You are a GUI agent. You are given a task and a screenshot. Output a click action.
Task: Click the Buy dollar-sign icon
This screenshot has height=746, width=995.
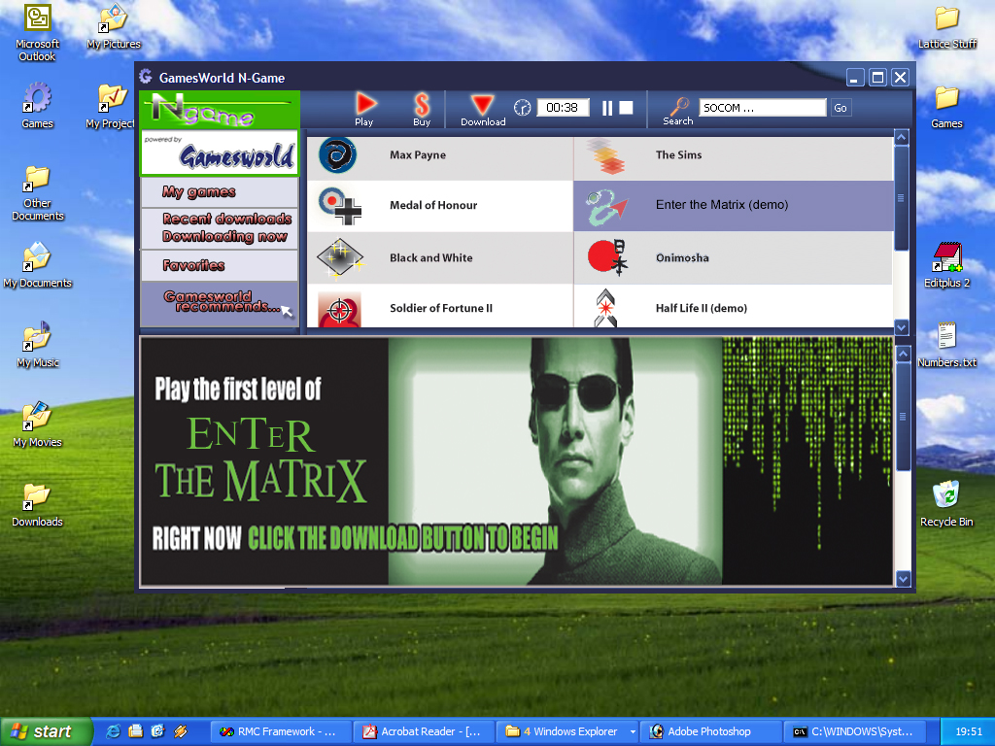tap(420, 103)
